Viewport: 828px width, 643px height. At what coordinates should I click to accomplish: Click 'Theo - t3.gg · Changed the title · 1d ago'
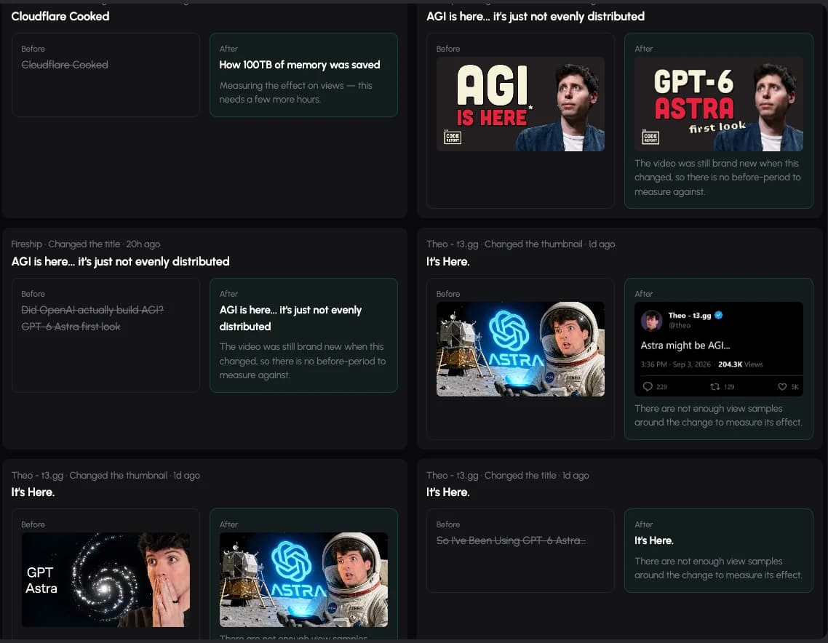507,475
